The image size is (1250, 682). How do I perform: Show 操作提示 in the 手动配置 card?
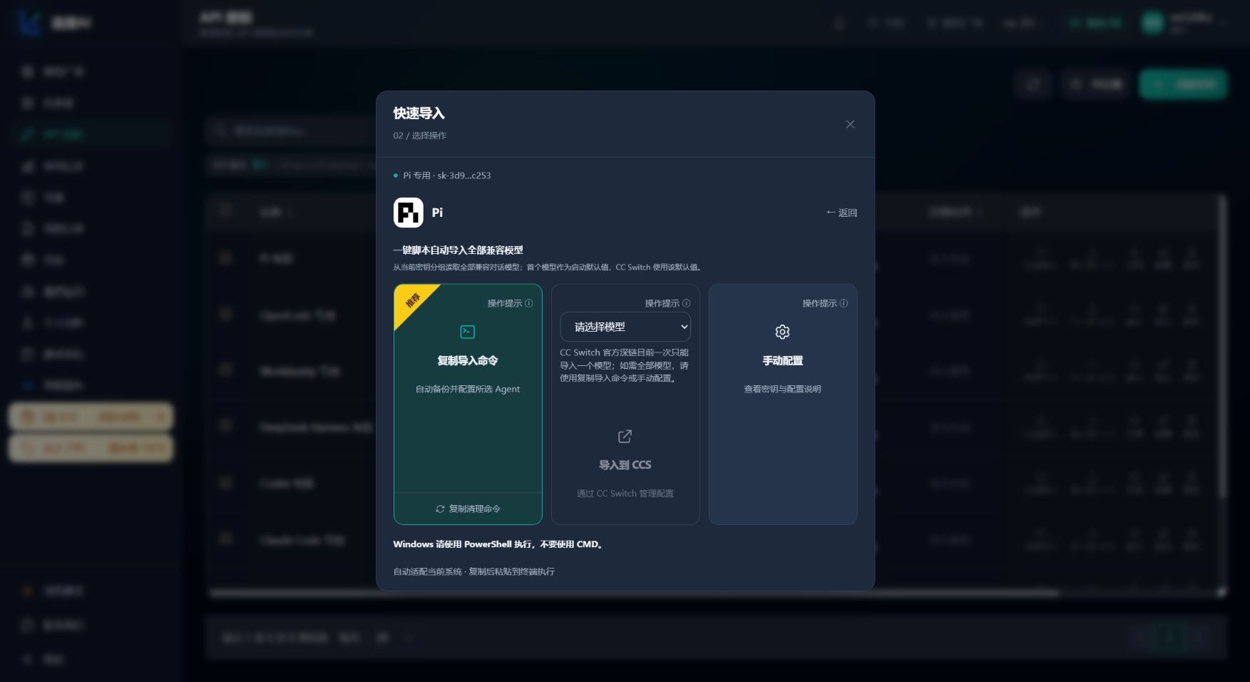pyautogui.click(x=825, y=303)
